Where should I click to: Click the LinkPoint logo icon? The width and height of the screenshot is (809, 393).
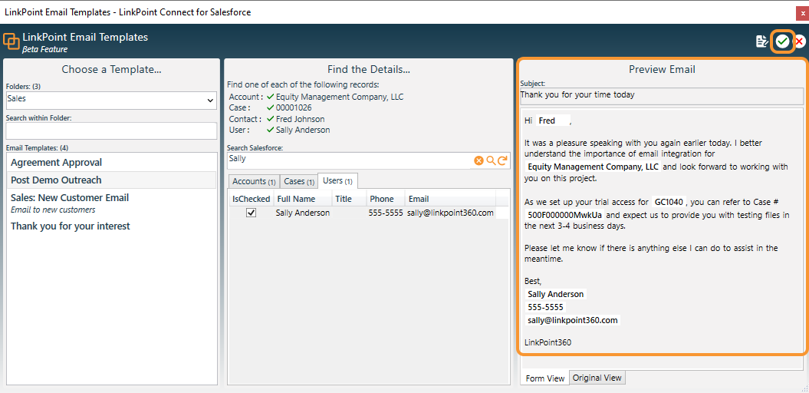pyautogui.click(x=12, y=41)
